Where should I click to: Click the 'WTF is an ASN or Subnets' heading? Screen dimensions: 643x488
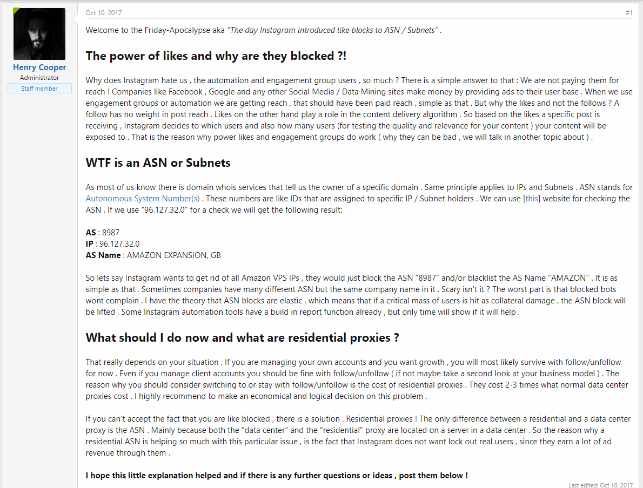[x=158, y=162]
